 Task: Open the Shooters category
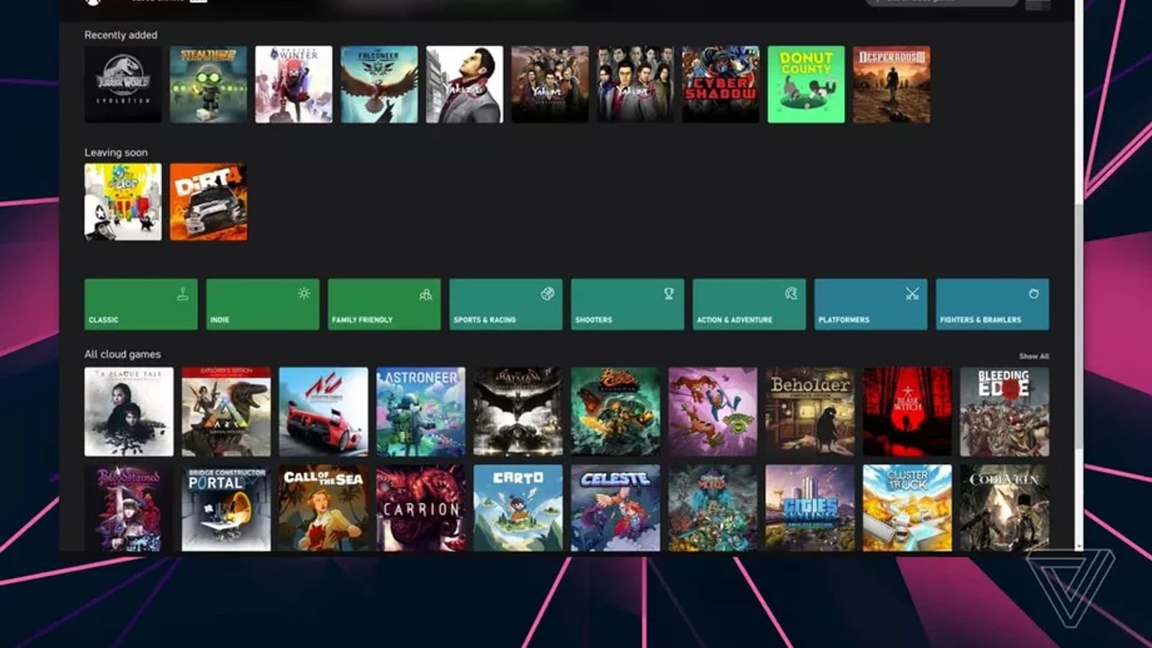pos(628,305)
